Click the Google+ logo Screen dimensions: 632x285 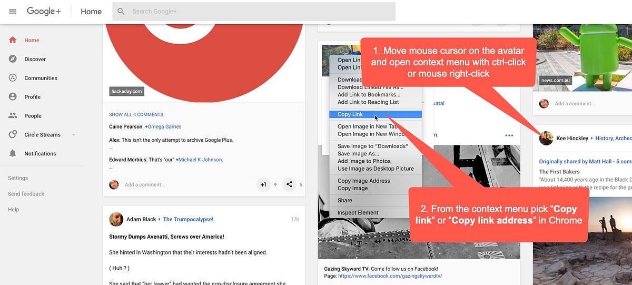(x=44, y=11)
